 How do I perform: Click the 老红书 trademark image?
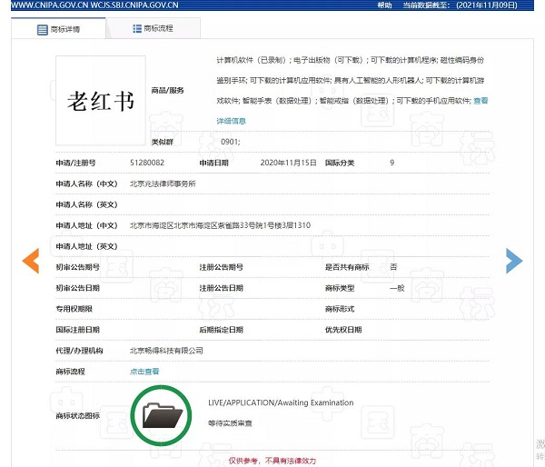click(101, 99)
